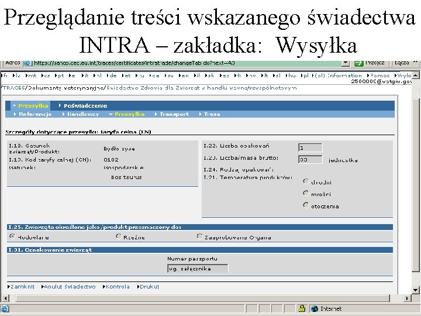Switch language to et
The width and height of the screenshot is (421, 316).
[x=127, y=75]
